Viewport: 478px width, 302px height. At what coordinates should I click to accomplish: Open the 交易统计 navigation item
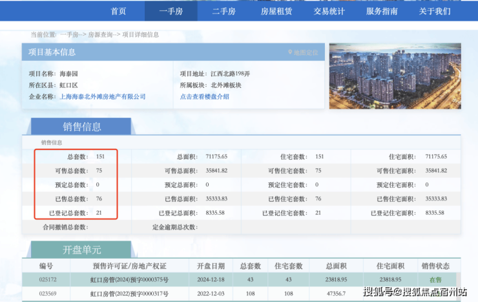(329, 11)
